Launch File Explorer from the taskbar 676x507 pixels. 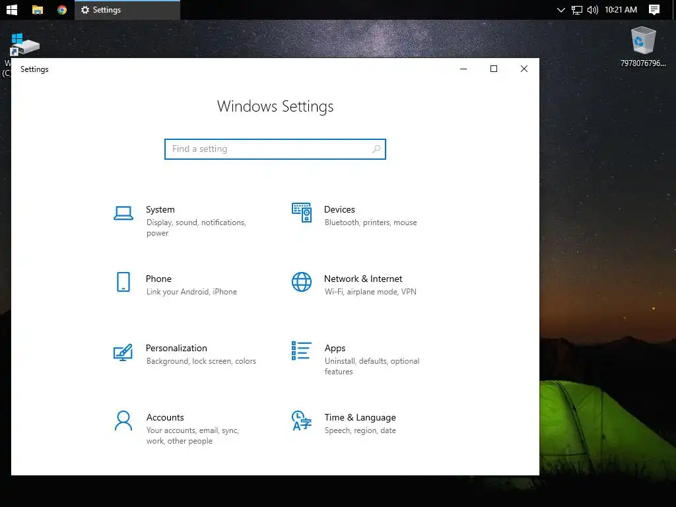click(x=38, y=9)
